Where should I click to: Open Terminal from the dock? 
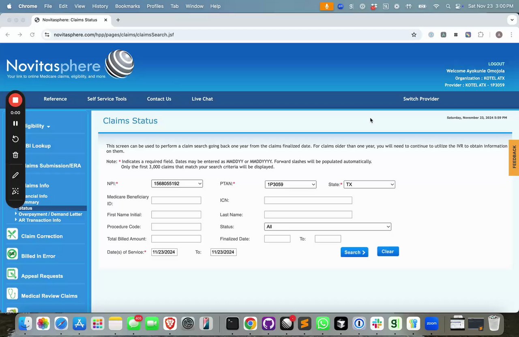click(232, 323)
